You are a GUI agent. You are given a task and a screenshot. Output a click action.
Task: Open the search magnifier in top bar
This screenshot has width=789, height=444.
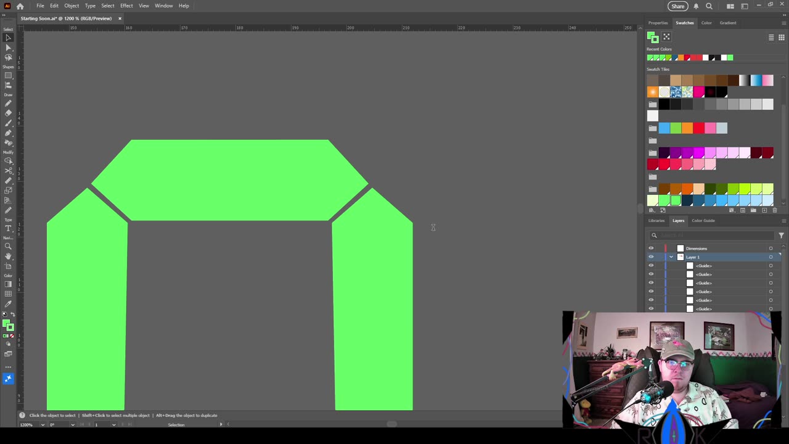(709, 6)
